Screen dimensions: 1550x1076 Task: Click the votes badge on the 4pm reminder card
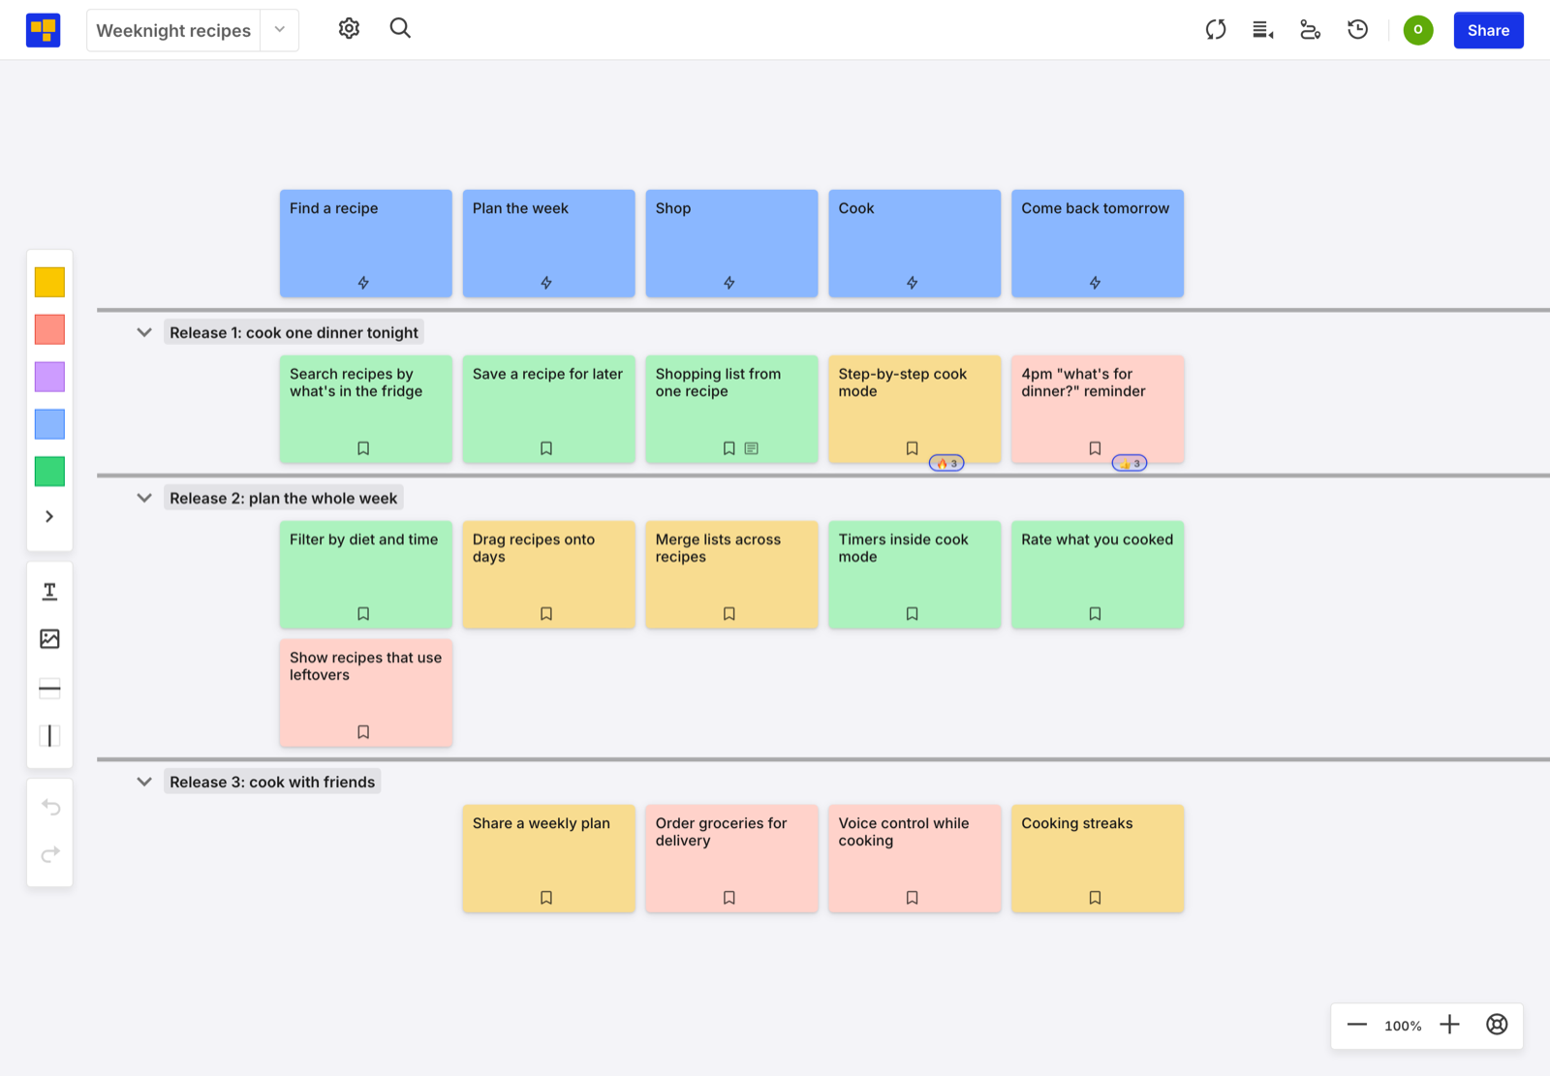1130,463
